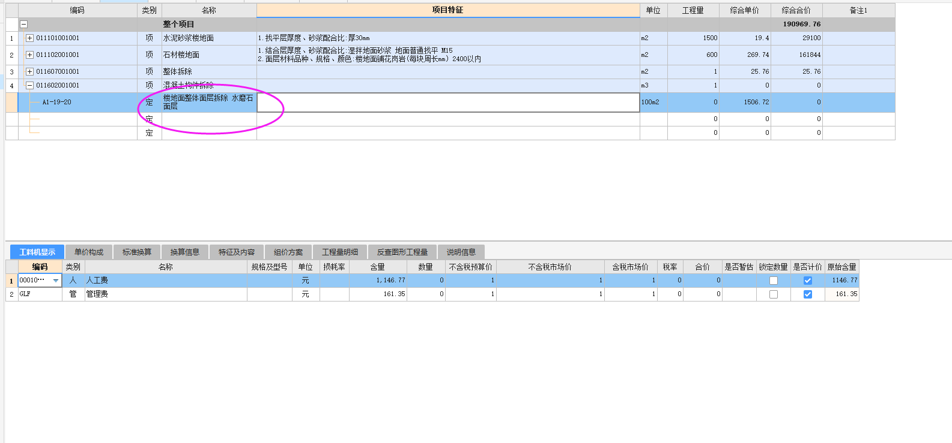Select the 石材楼地面 name cell

click(x=209, y=55)
